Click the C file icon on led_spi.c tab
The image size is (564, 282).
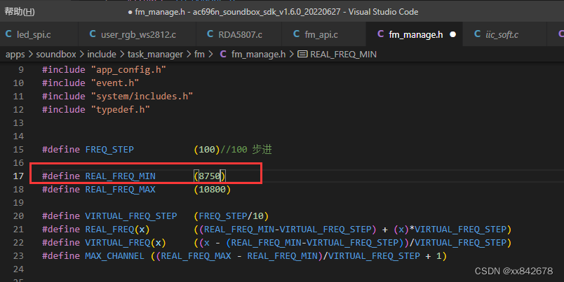pyautogui.click(x=9, y=34)
